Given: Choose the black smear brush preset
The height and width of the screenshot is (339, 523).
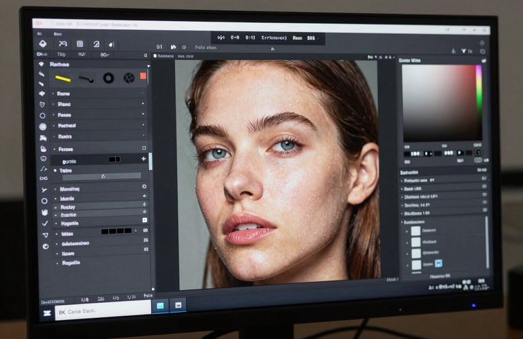Looking at the screenshot, I should 86,79.
